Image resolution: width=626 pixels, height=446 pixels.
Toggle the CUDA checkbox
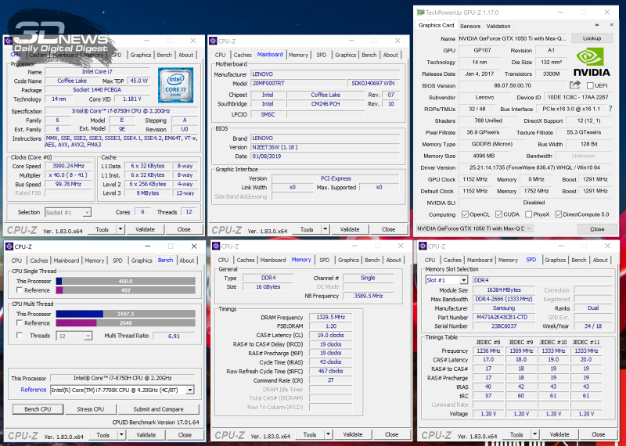tap(498, 214)
